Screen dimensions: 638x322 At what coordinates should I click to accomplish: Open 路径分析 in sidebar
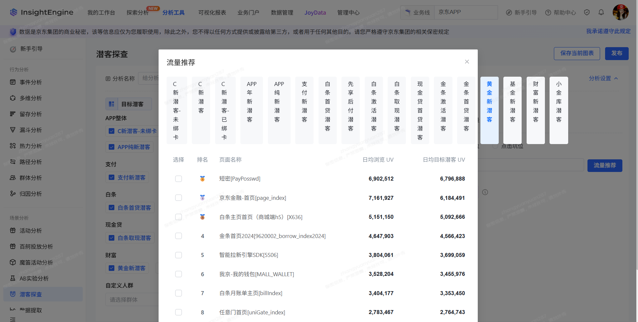pyautogui.click(x=31, y=162)
